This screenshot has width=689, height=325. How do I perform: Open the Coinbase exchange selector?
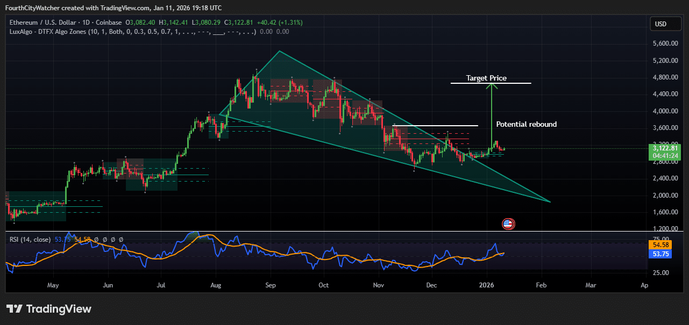[x=104, y=23]
